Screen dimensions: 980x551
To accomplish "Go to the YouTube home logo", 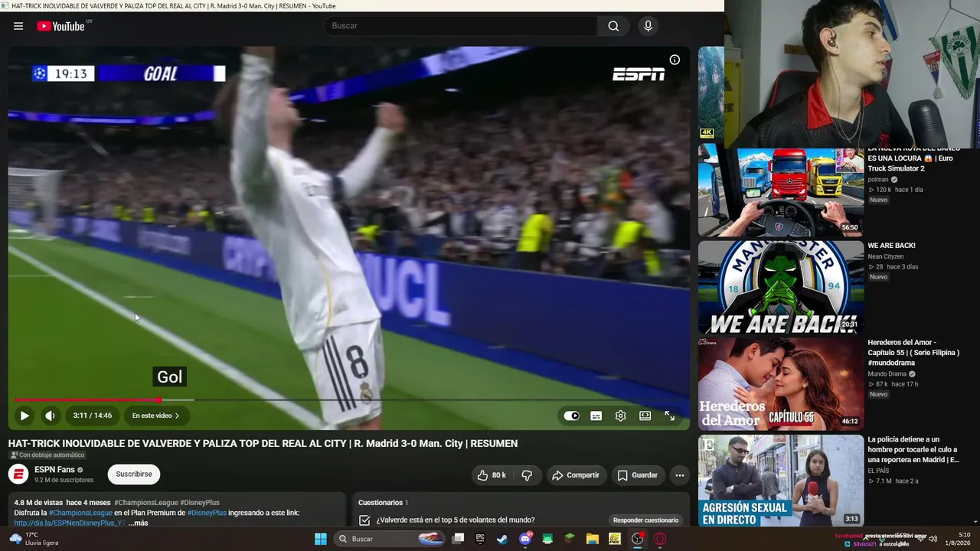I will click(61, 26).
